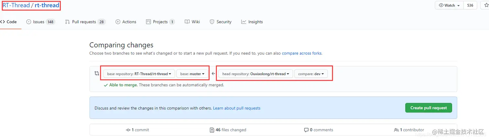Screen dimensions: 489x140
Task: Click the compare arrows icon left of base repository
Action: tap(97, 74)
